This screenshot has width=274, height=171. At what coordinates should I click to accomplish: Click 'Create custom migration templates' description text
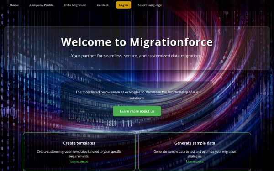pyautogui.click(x=79, y=154)
